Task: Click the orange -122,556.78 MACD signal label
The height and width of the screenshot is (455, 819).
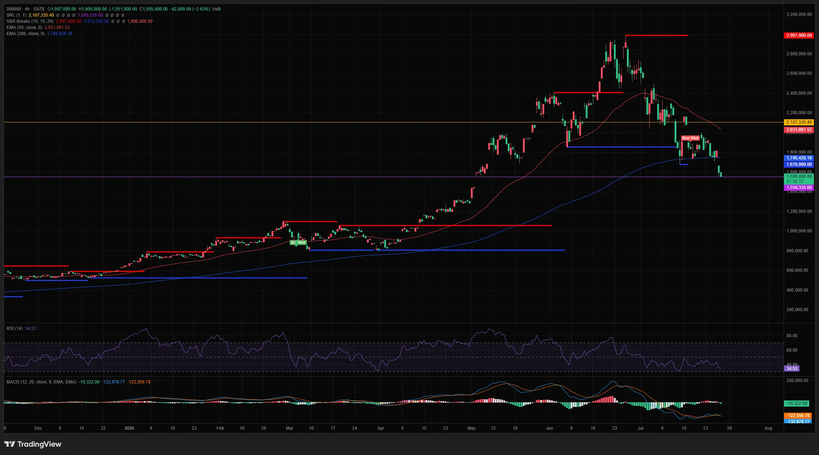Action: pyautogui.click(x=798, y=416)
